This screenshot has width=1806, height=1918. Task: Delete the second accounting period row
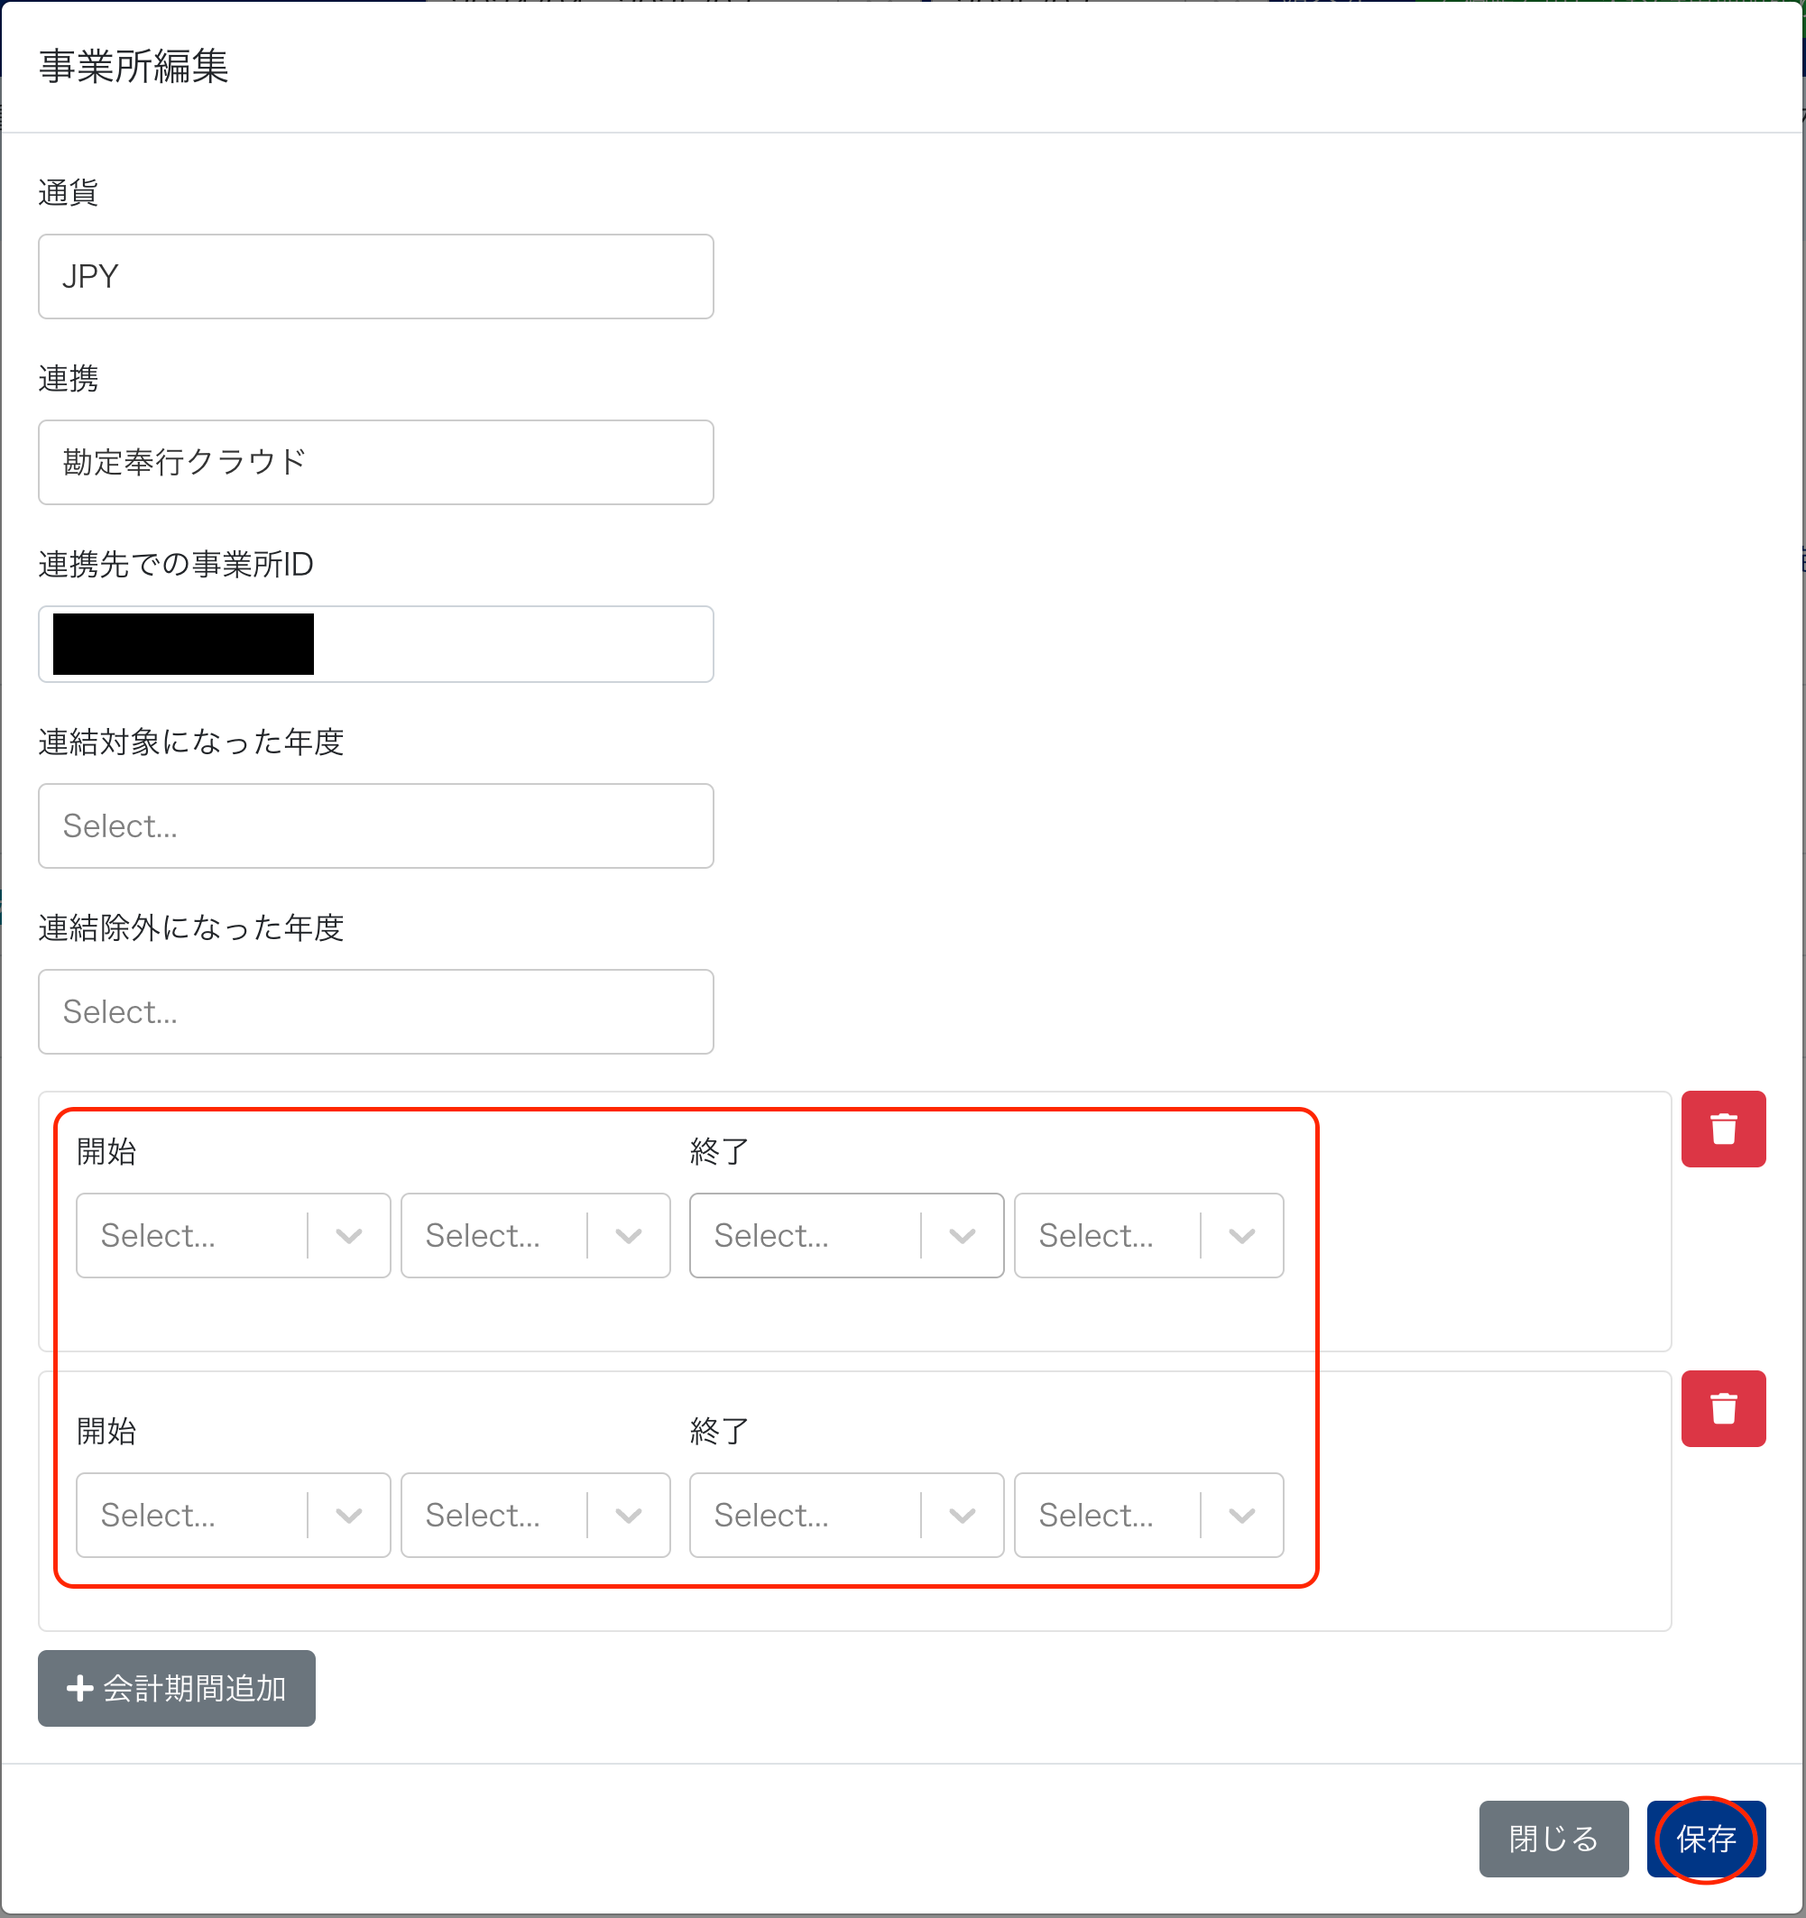1723,1408
